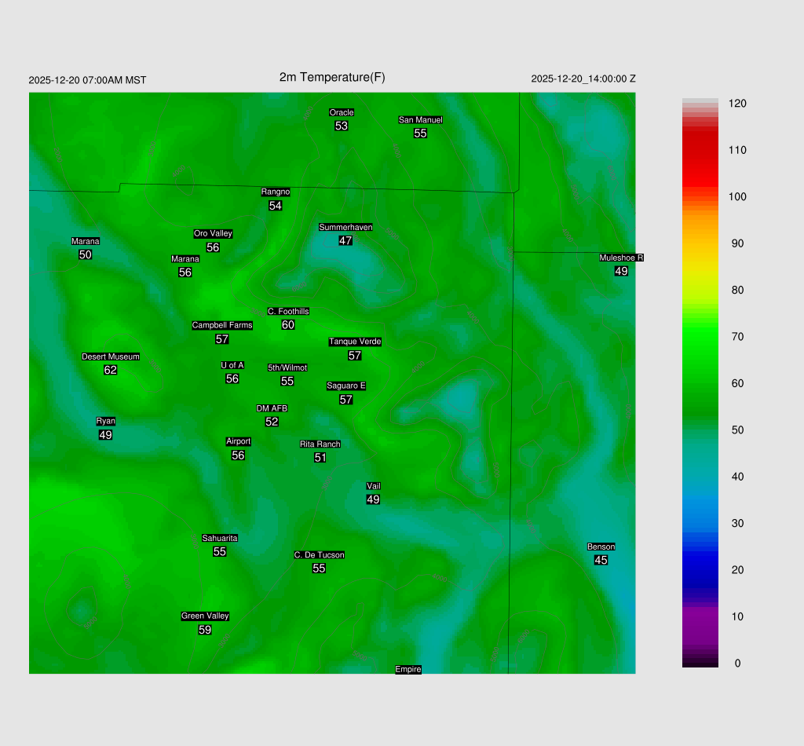
Task: Click the U of A station label
Action: coord(232,365)
